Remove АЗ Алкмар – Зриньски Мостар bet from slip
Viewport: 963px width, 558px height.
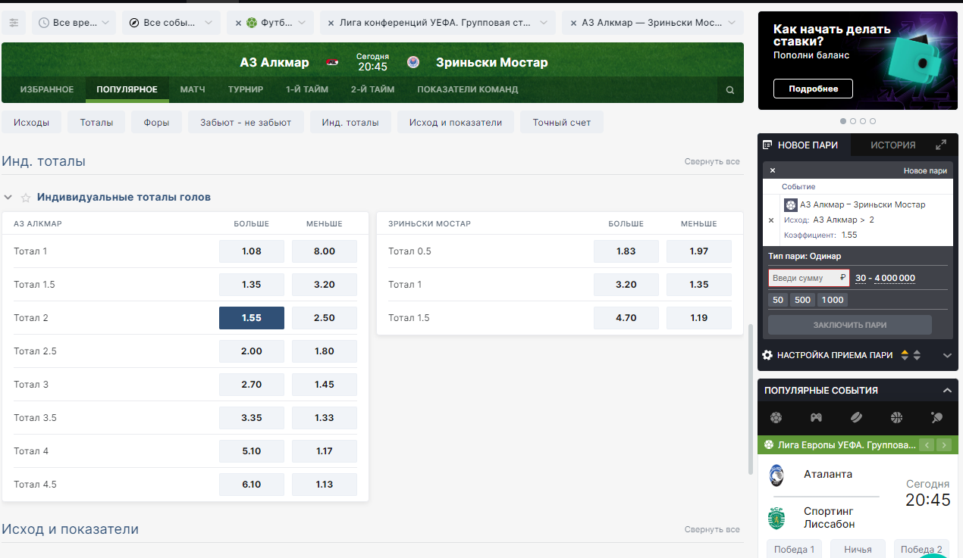(771, 220)
